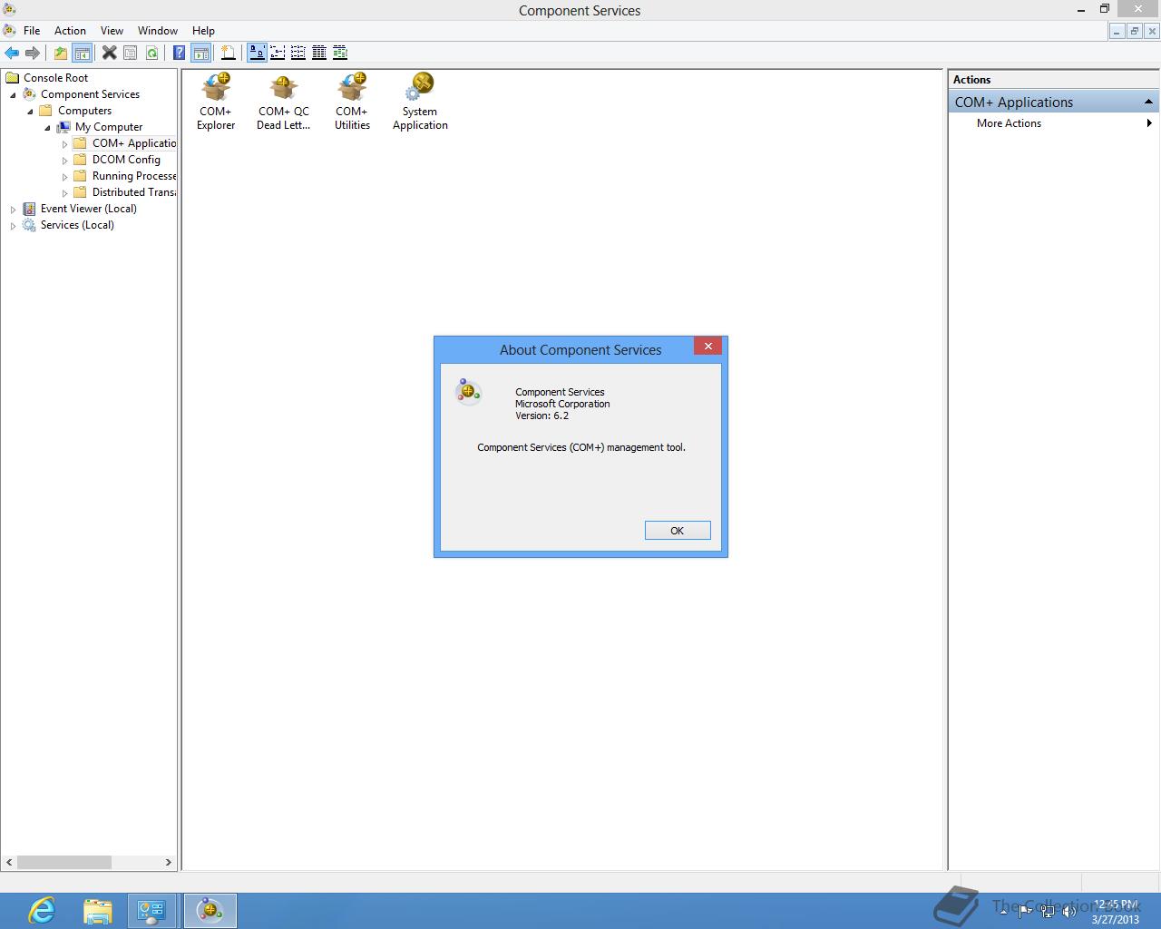Switch to List view toolbar icon
The width and height of the screenshot is (1161, 929).
(298, 53)
